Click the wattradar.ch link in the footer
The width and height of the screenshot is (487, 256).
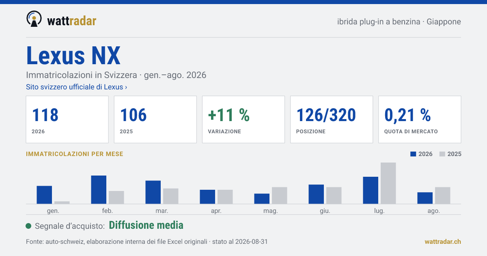(443, 242)
